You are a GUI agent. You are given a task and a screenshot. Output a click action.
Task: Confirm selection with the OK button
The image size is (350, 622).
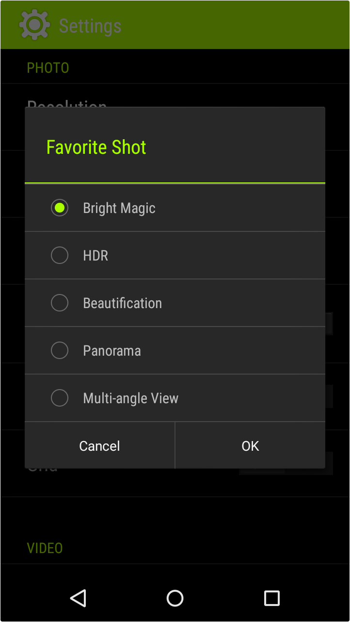(250, 446)
